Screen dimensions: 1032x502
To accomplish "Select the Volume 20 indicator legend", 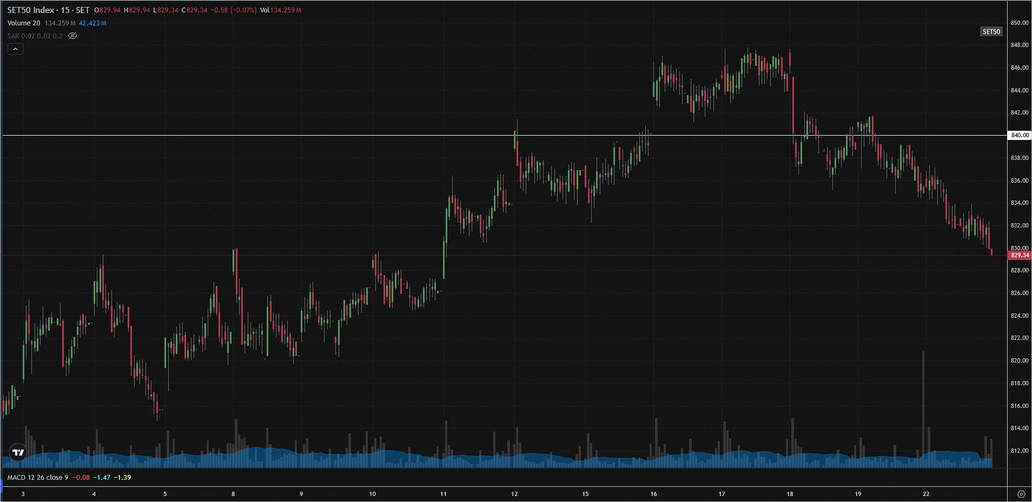I will tap(24, 23).
